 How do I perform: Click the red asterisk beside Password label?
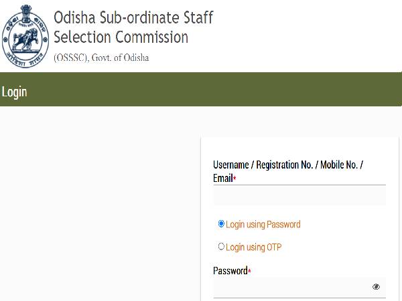(249, 271)
